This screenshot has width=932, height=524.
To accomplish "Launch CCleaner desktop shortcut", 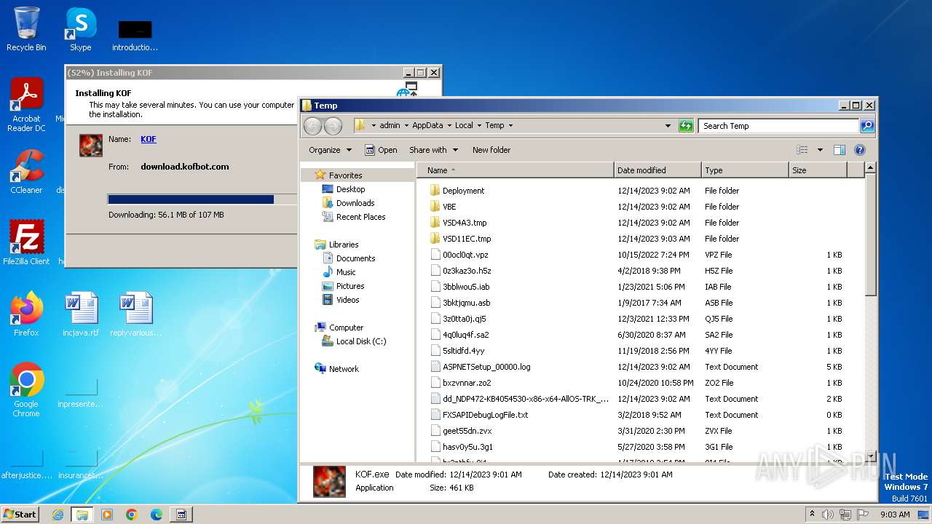I will (x=26, y=172).
